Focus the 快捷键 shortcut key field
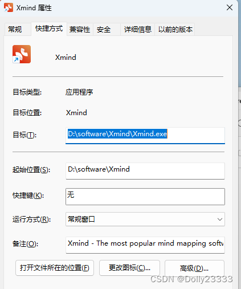Screen dimensions: 241x289 145,197
